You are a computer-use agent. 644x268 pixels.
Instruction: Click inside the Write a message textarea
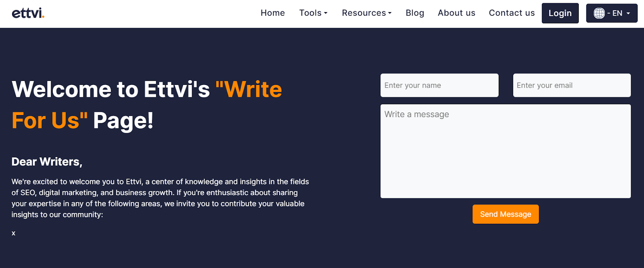[506, 151]
